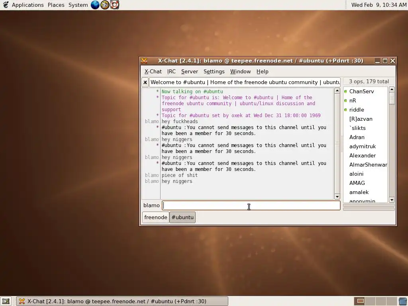
Task: Click the chat log scrollbar up arrow
Action: (337, 91)
